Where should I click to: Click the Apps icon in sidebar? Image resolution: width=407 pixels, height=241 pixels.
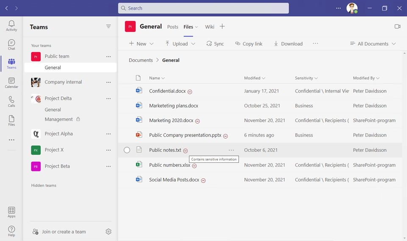coord(11,212)
